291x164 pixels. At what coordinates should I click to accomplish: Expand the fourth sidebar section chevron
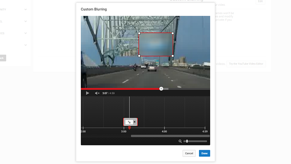click(25, 45)
